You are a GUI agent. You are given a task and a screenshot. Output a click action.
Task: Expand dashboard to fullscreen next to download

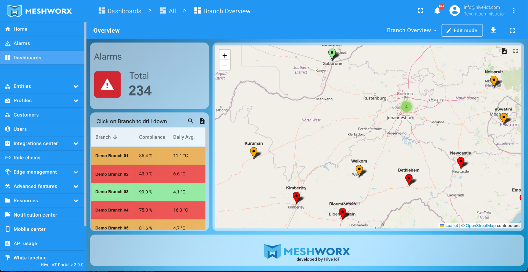coord(512,30)
